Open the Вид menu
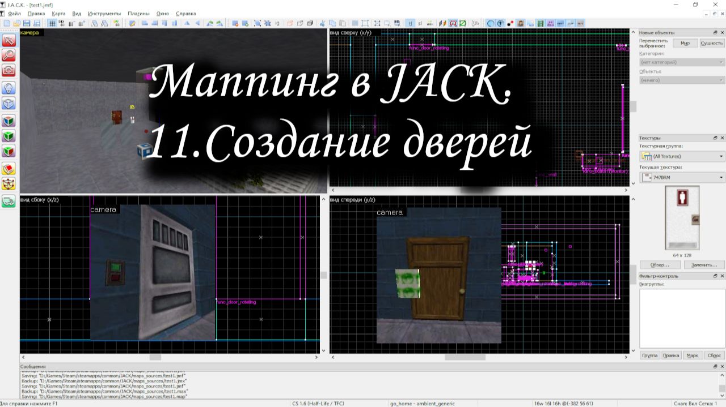The height and width of the screenshot is (407, 726). [x=77, y=13]
